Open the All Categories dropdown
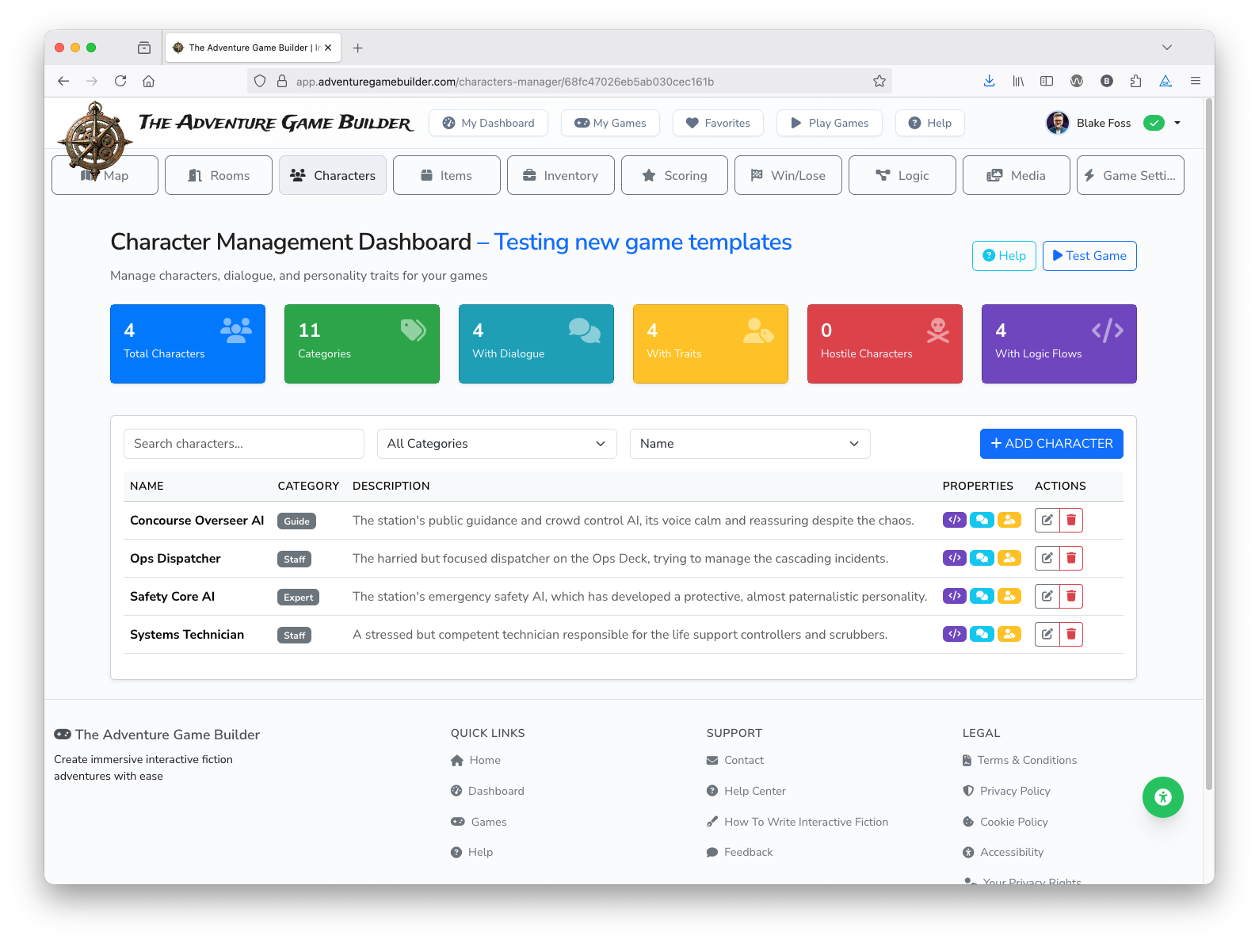Viewport: 1259px width, 943px height. coord(497,444)
